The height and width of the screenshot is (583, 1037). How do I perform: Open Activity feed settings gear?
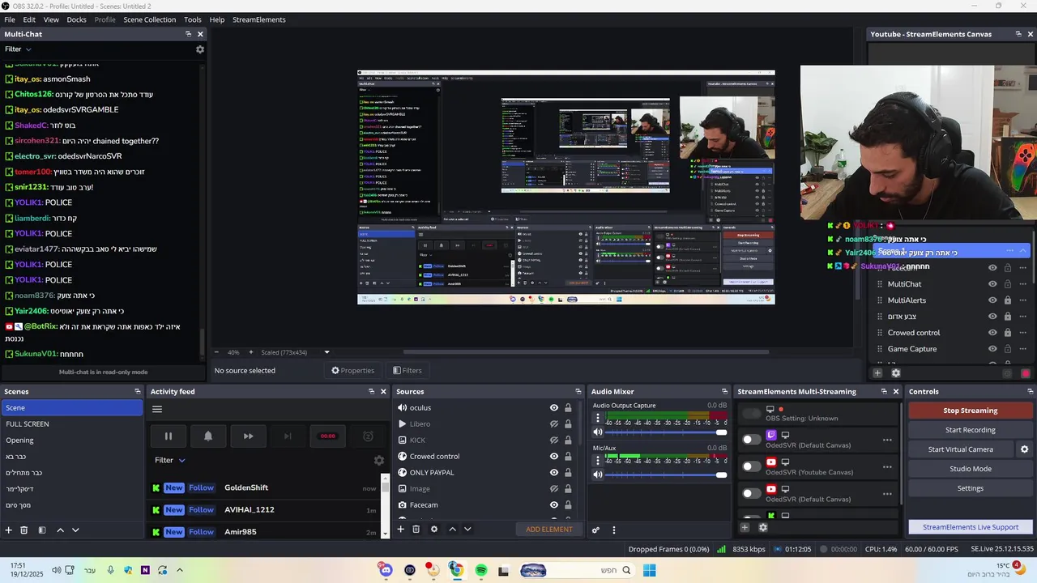click(378, 461)
